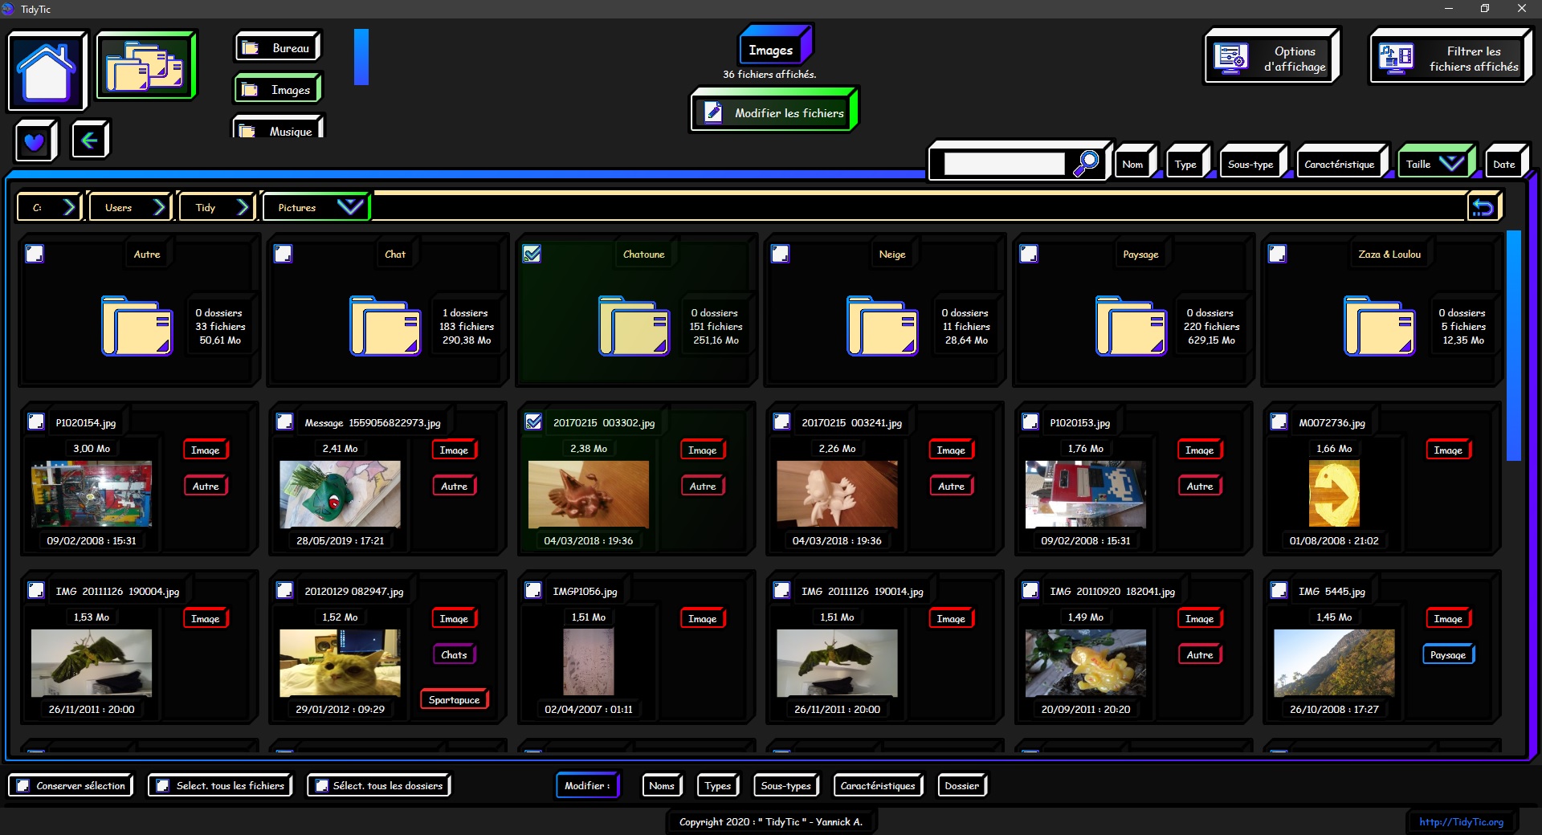Open the Chat folder icon
This screenshot has height=835, width=1542.
(385, 326)
